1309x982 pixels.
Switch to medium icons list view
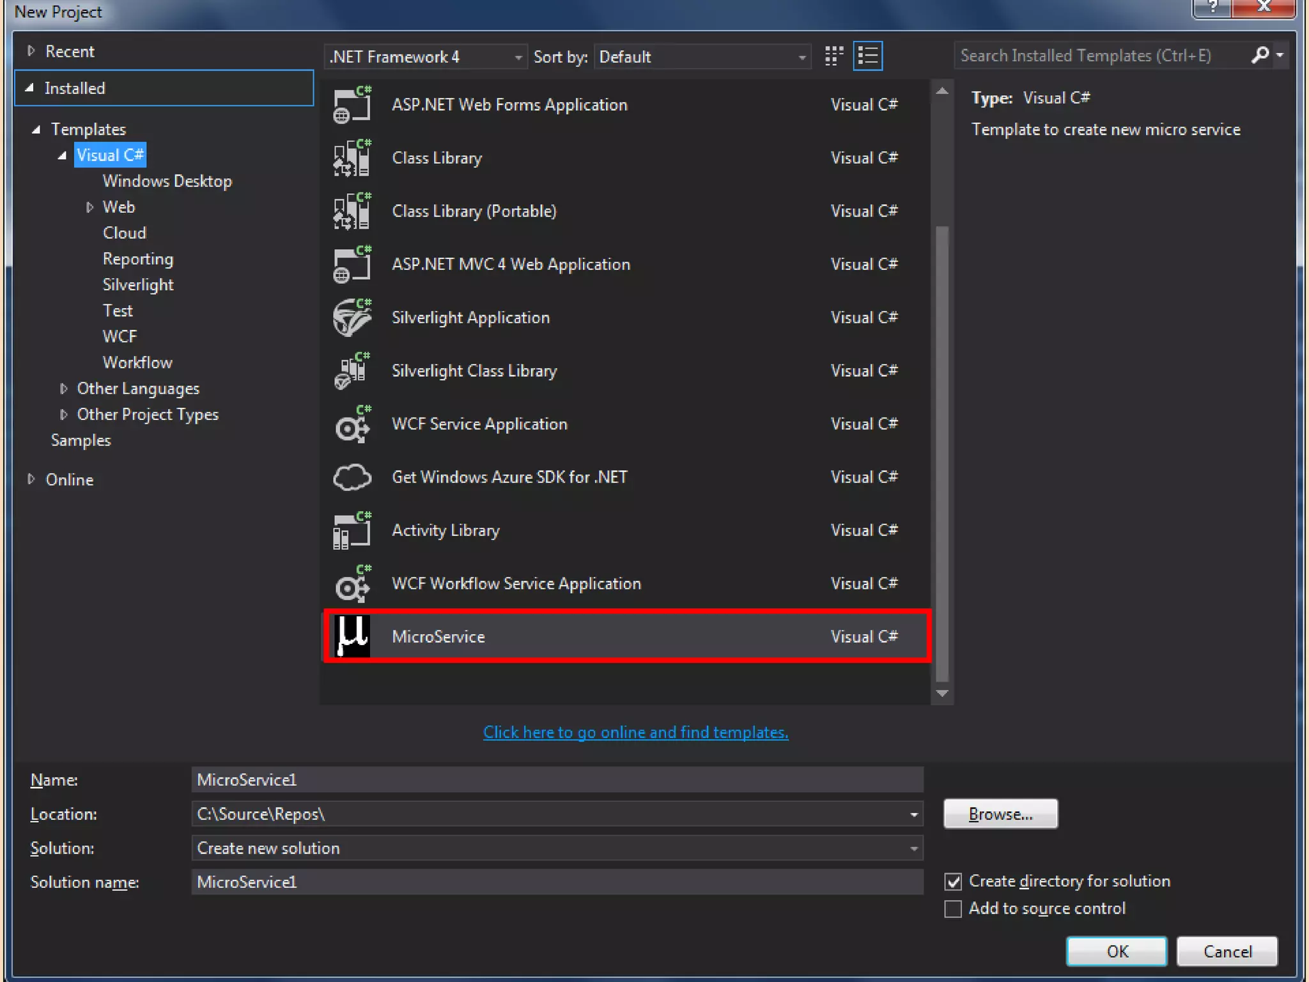click(867, 56)
